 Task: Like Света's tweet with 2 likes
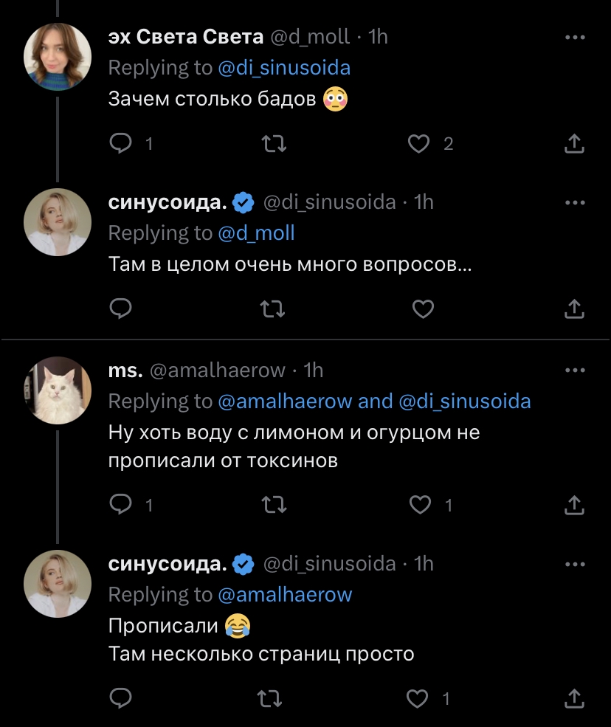pyautogui.click(x=419, y=144)
